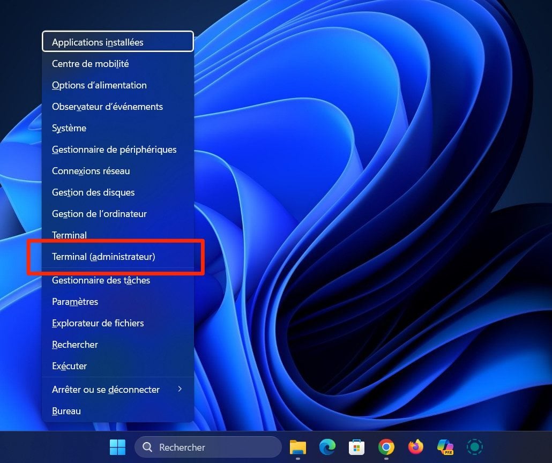Choose Système from the menu
The height and width of the screenshot is (463, 552).
117,128
